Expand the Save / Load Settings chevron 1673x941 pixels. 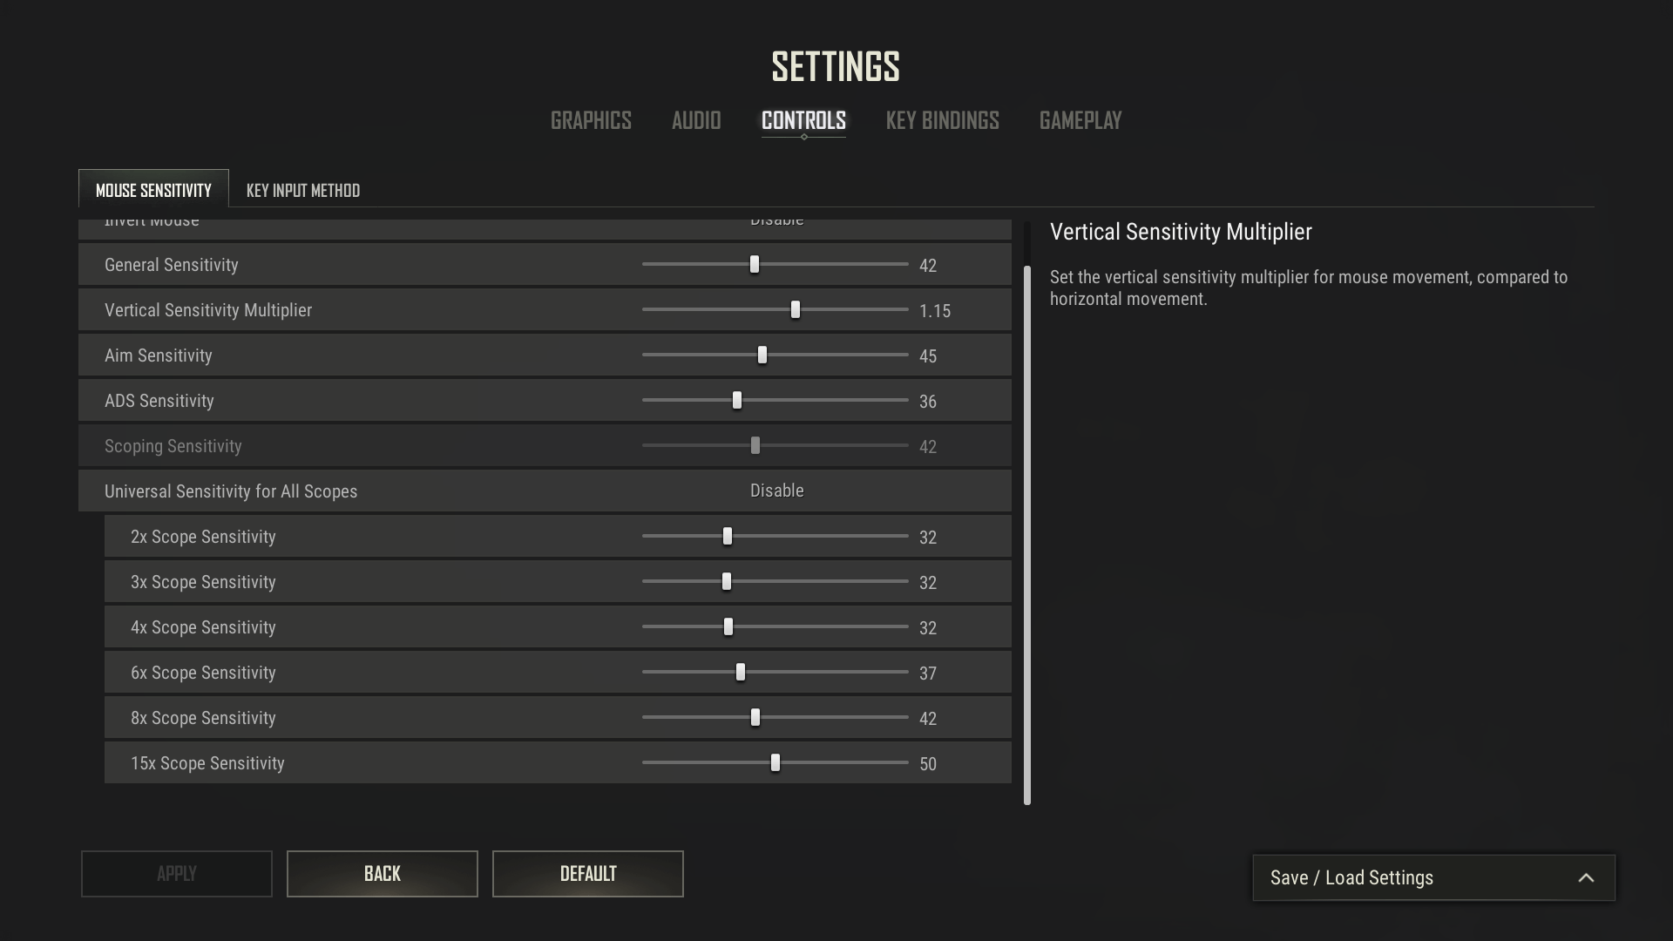pyautogui.click(x=1586, y=878)
